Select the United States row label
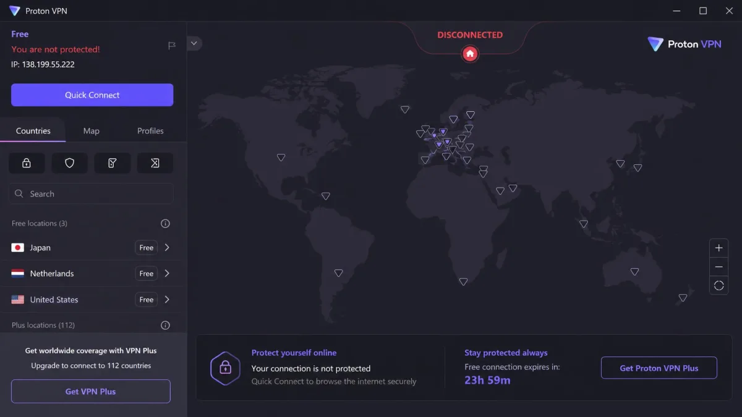This screenshot has height=417, width=742. pyautogui.click(x=54, y=300)
